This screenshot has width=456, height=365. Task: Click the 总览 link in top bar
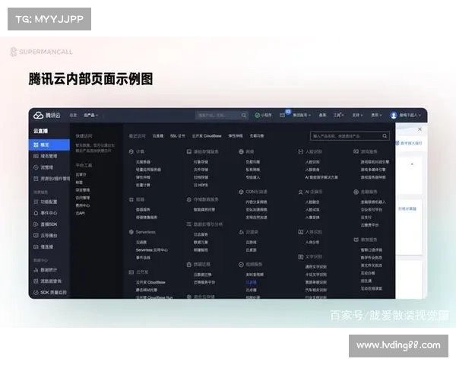73,116
